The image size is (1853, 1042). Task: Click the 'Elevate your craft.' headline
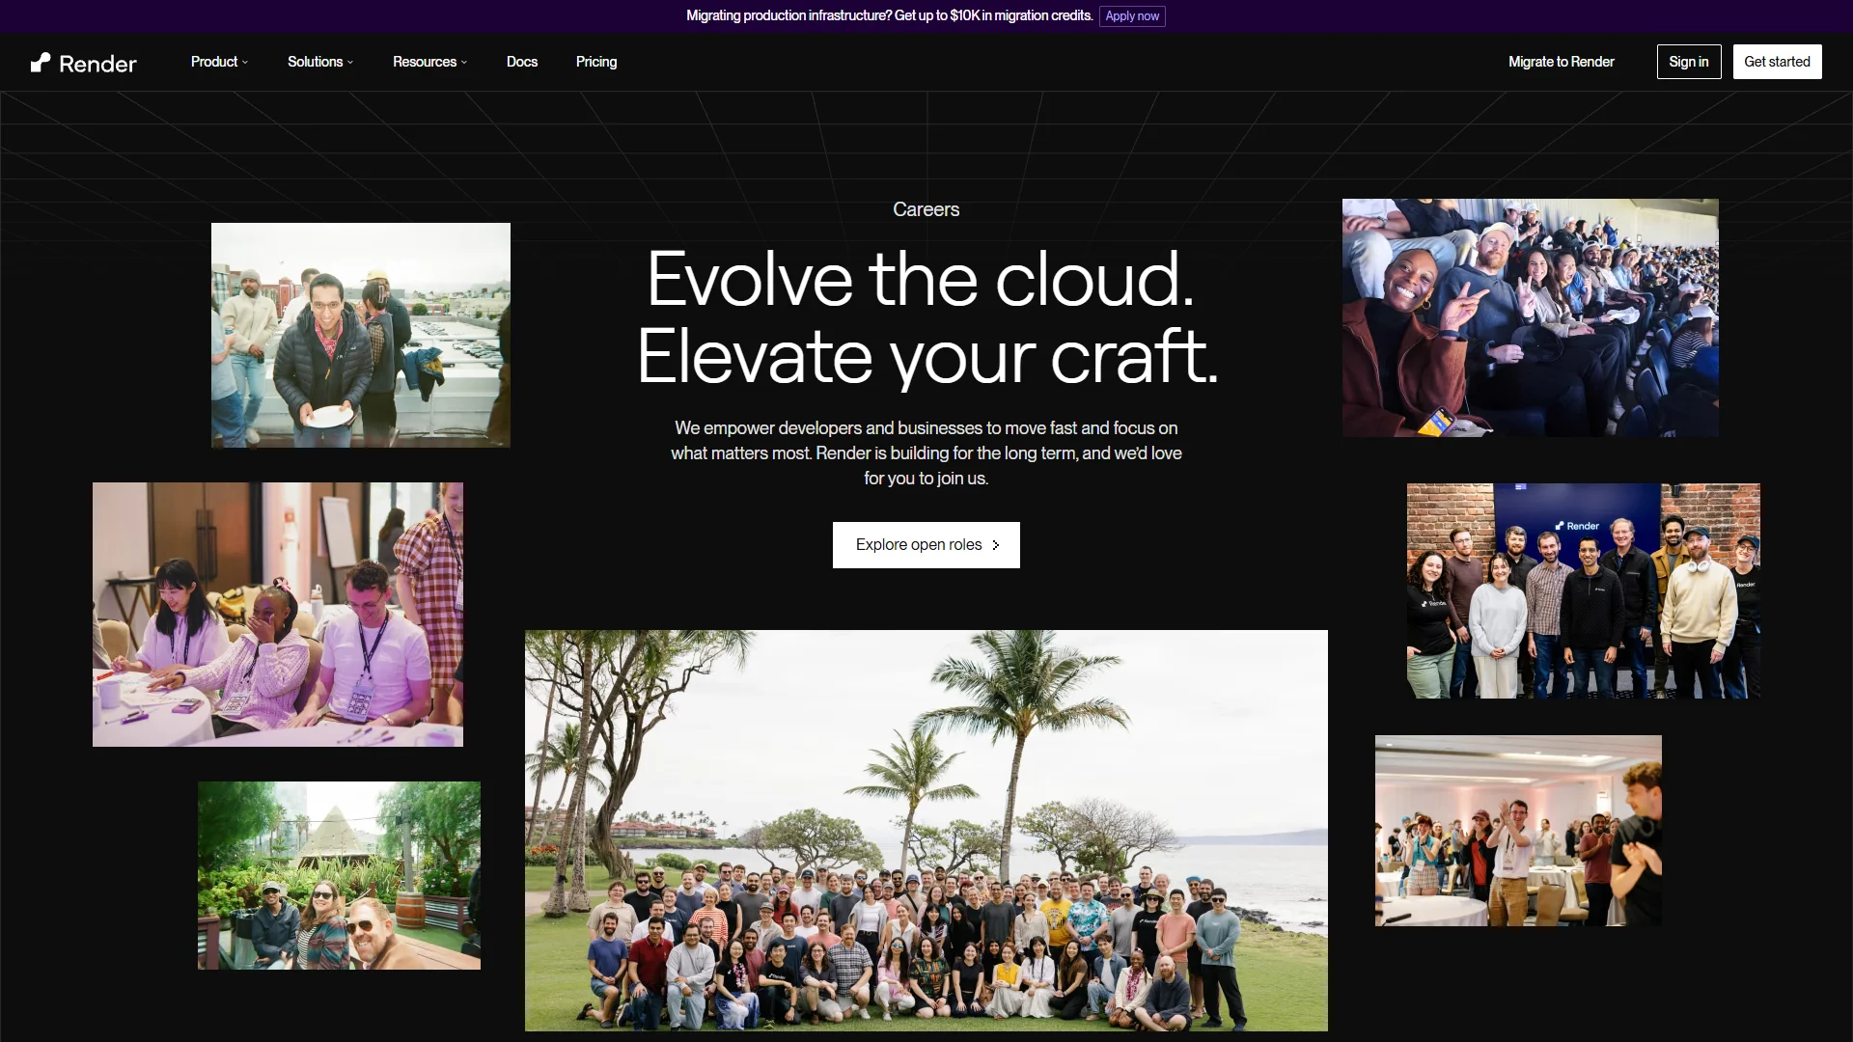click(x=927, y=357)
